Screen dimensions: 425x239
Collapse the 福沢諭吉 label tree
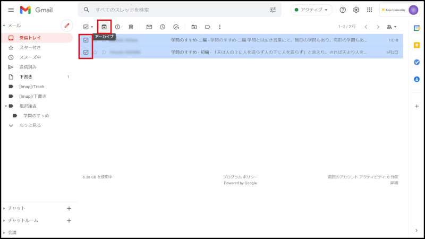pos(5,106)
